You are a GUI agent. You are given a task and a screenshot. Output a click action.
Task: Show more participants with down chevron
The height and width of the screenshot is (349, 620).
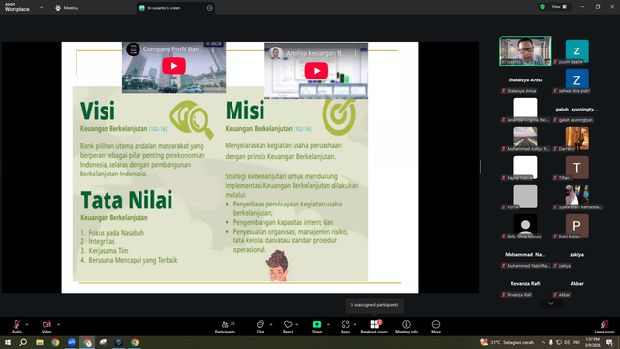551,303
